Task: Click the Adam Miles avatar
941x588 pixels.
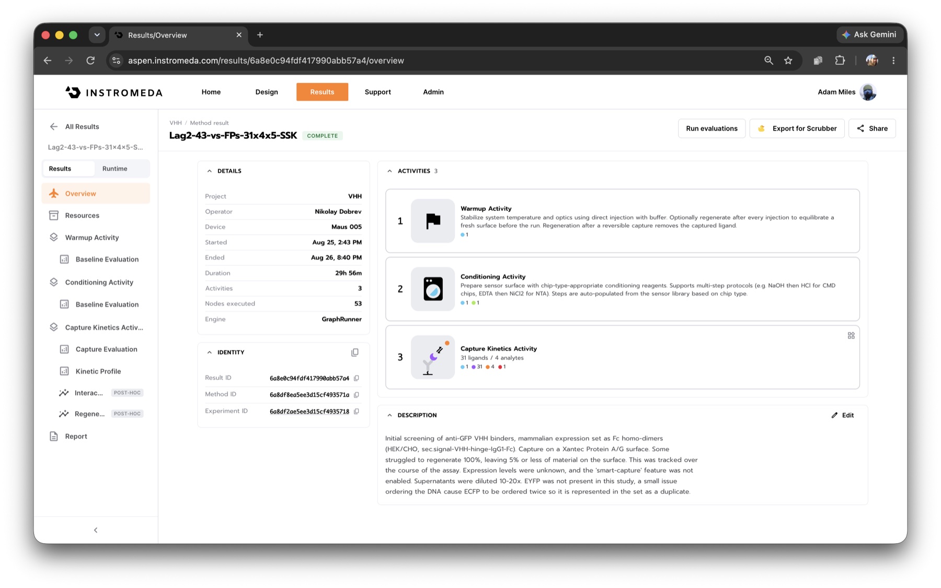Action: click(868, 92)
